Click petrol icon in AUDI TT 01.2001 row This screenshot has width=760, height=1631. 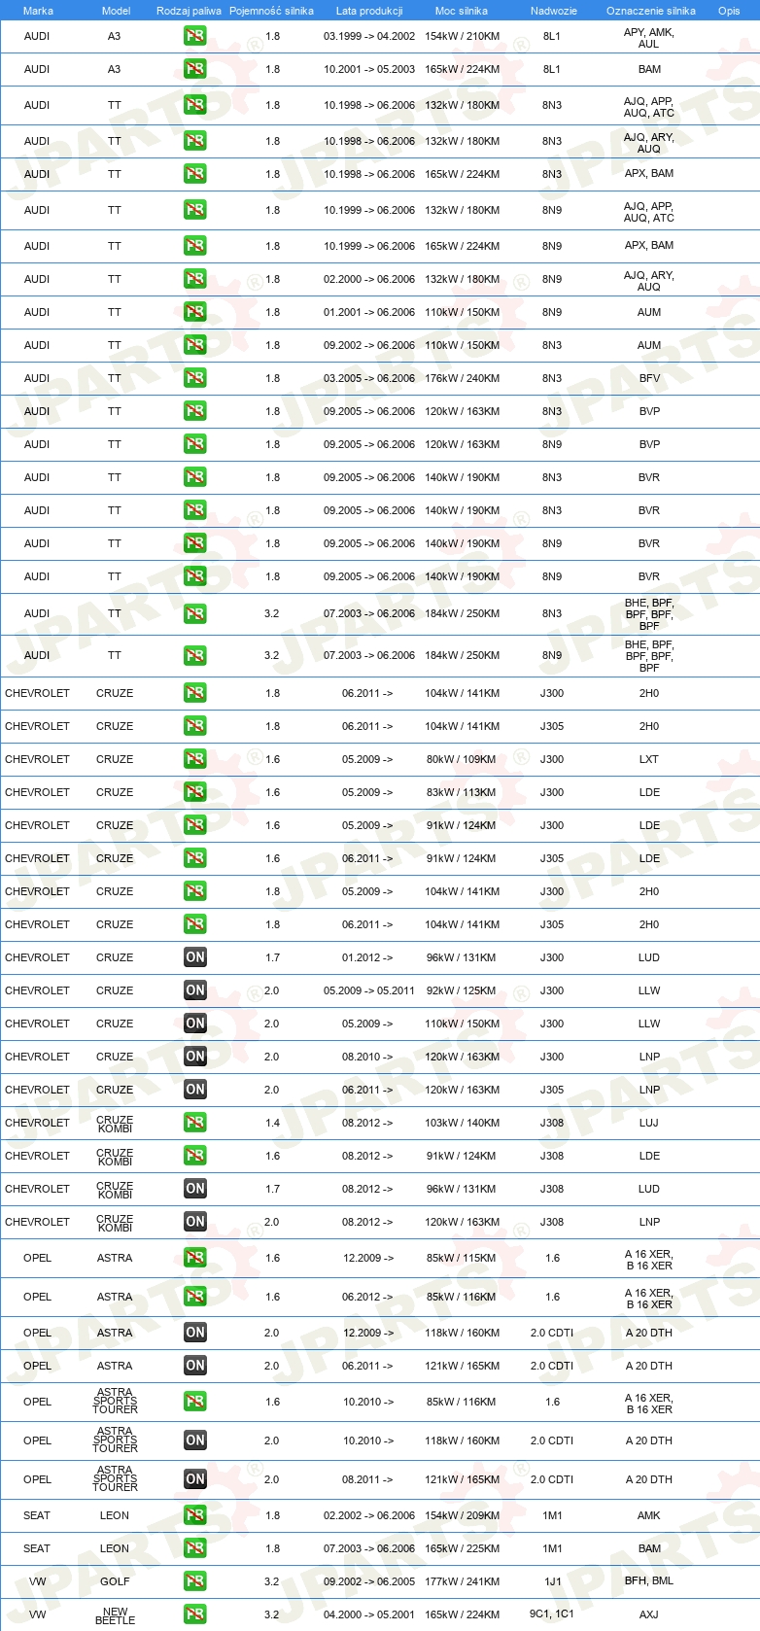[194, 312]
